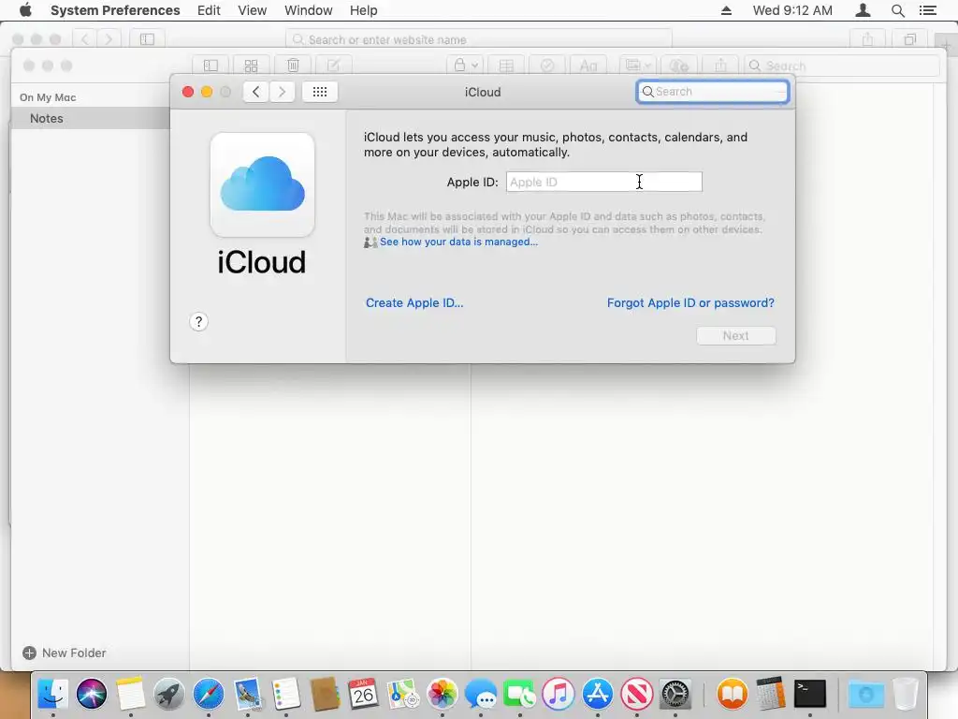The height and width of the screenshot is (719, 958).
Task: Click the On My Mac header
Action: [x=48, y=97]
